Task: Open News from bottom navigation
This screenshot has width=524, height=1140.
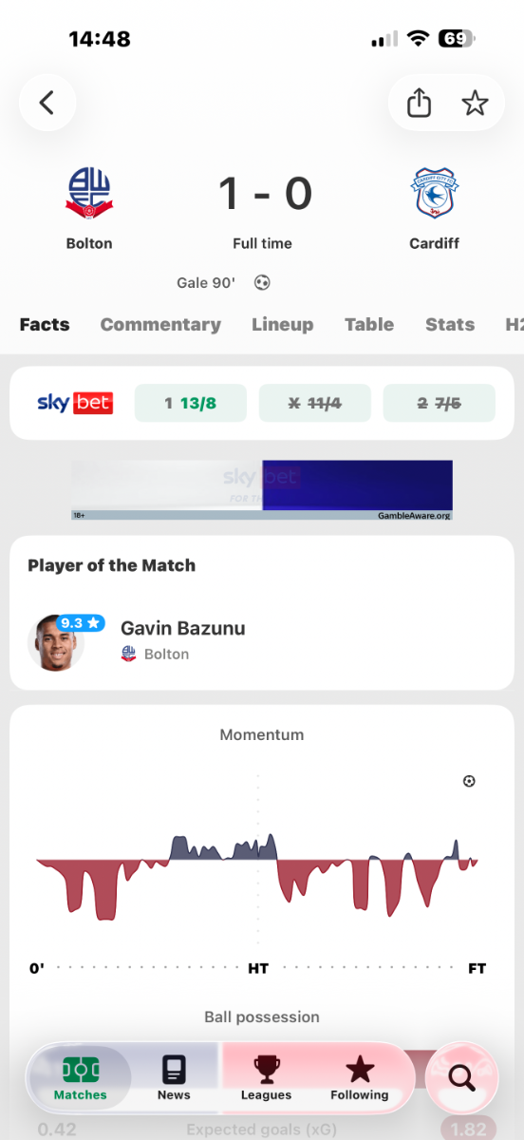Action: (x=174, y=1078)
